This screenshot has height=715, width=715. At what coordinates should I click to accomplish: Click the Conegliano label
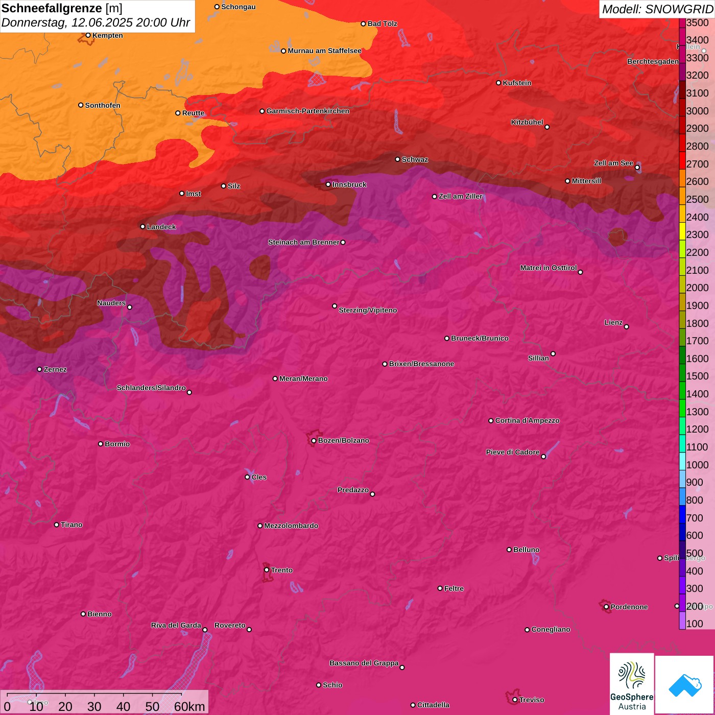[x=551, y=629]
